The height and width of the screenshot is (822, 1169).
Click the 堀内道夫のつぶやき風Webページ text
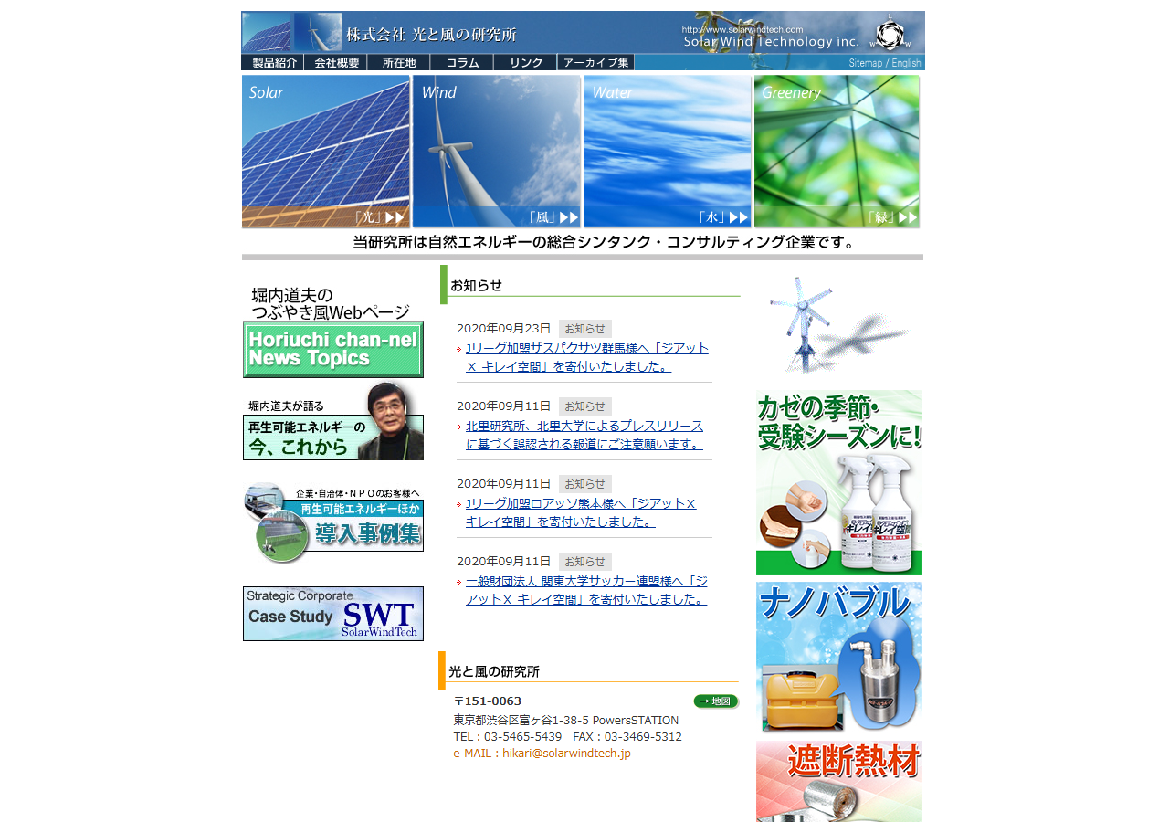click(x=330, y=304)
